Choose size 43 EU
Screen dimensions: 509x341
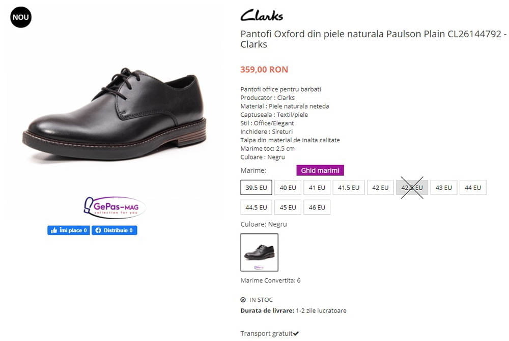[444, 188]
